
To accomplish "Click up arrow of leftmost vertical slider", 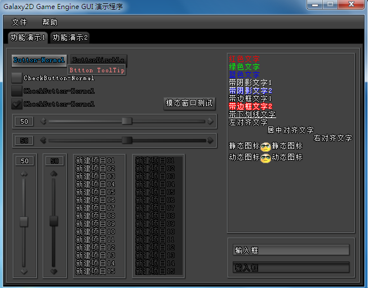I will [24, 174].
